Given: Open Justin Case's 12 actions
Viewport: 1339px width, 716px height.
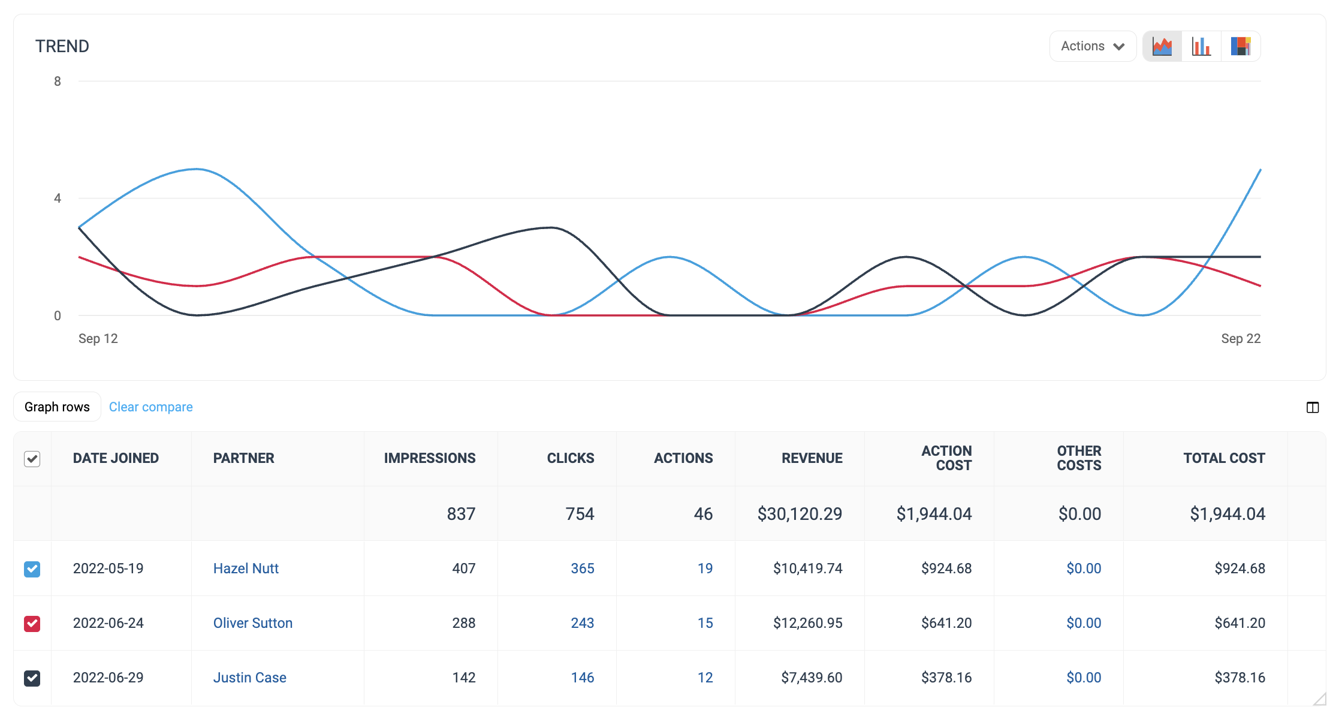Looking at the screenshot, I should pos(705,678).
